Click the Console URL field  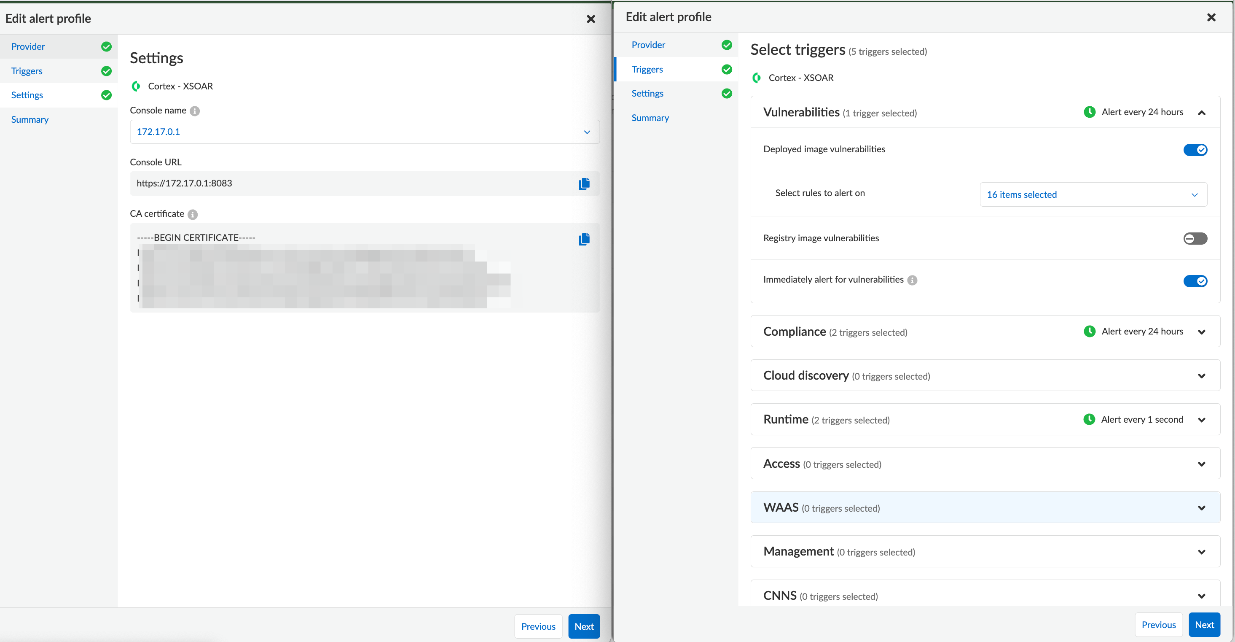pyautogui.click(x=364, y=183)
